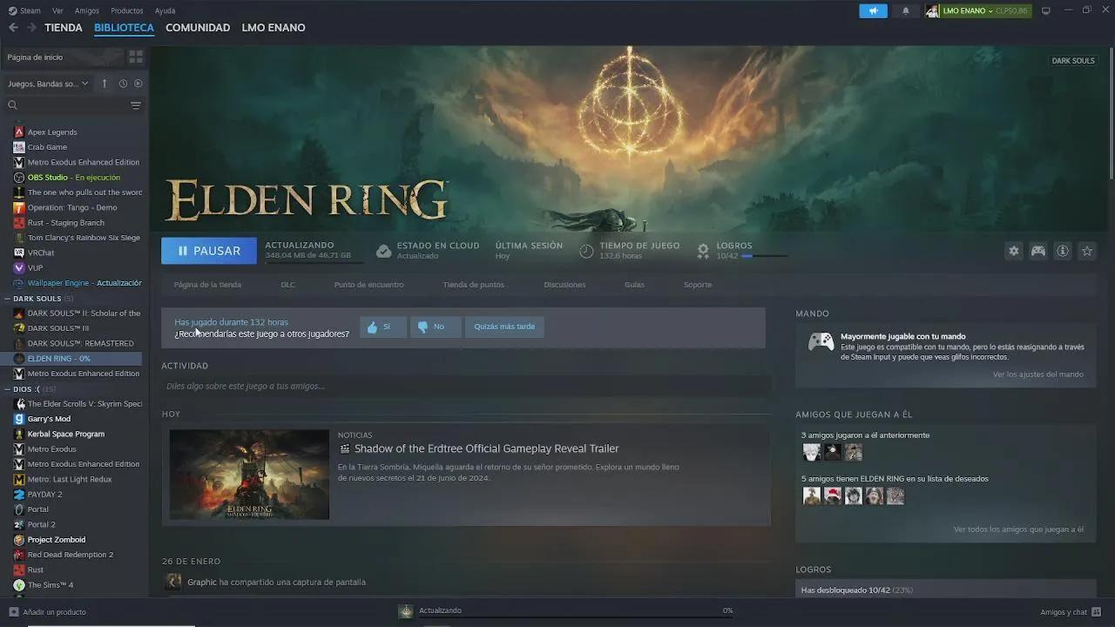Open the notifications bell

click(x=906, y=10)
